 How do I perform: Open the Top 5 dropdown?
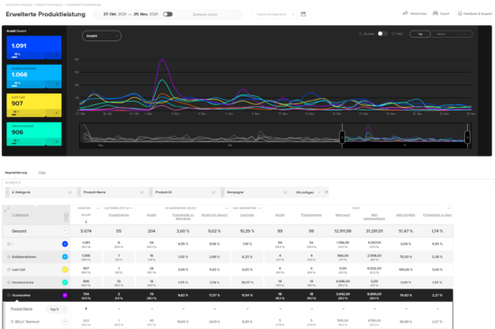(x=57, y=309)
